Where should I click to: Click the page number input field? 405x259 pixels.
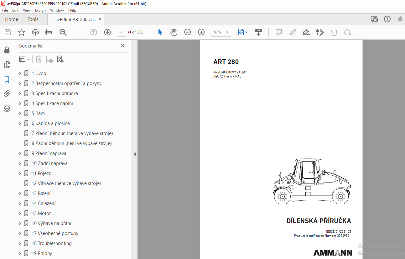tap(122, 32)
